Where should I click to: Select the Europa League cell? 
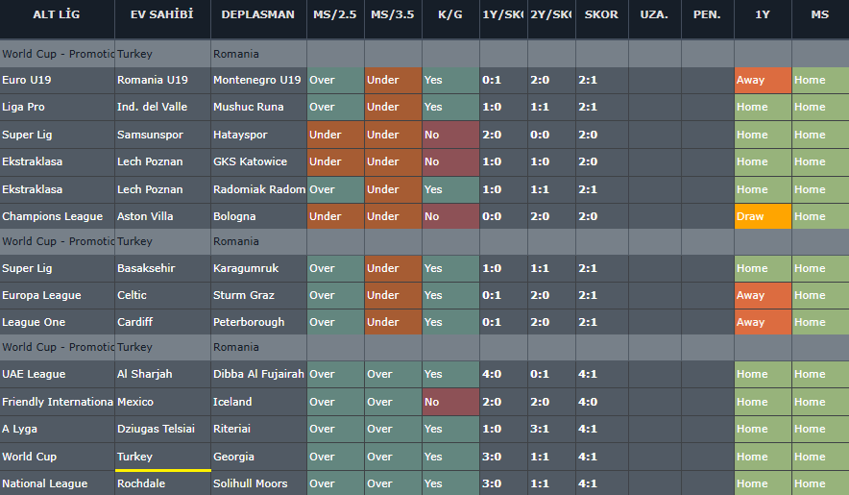click(x=57, y=295)
